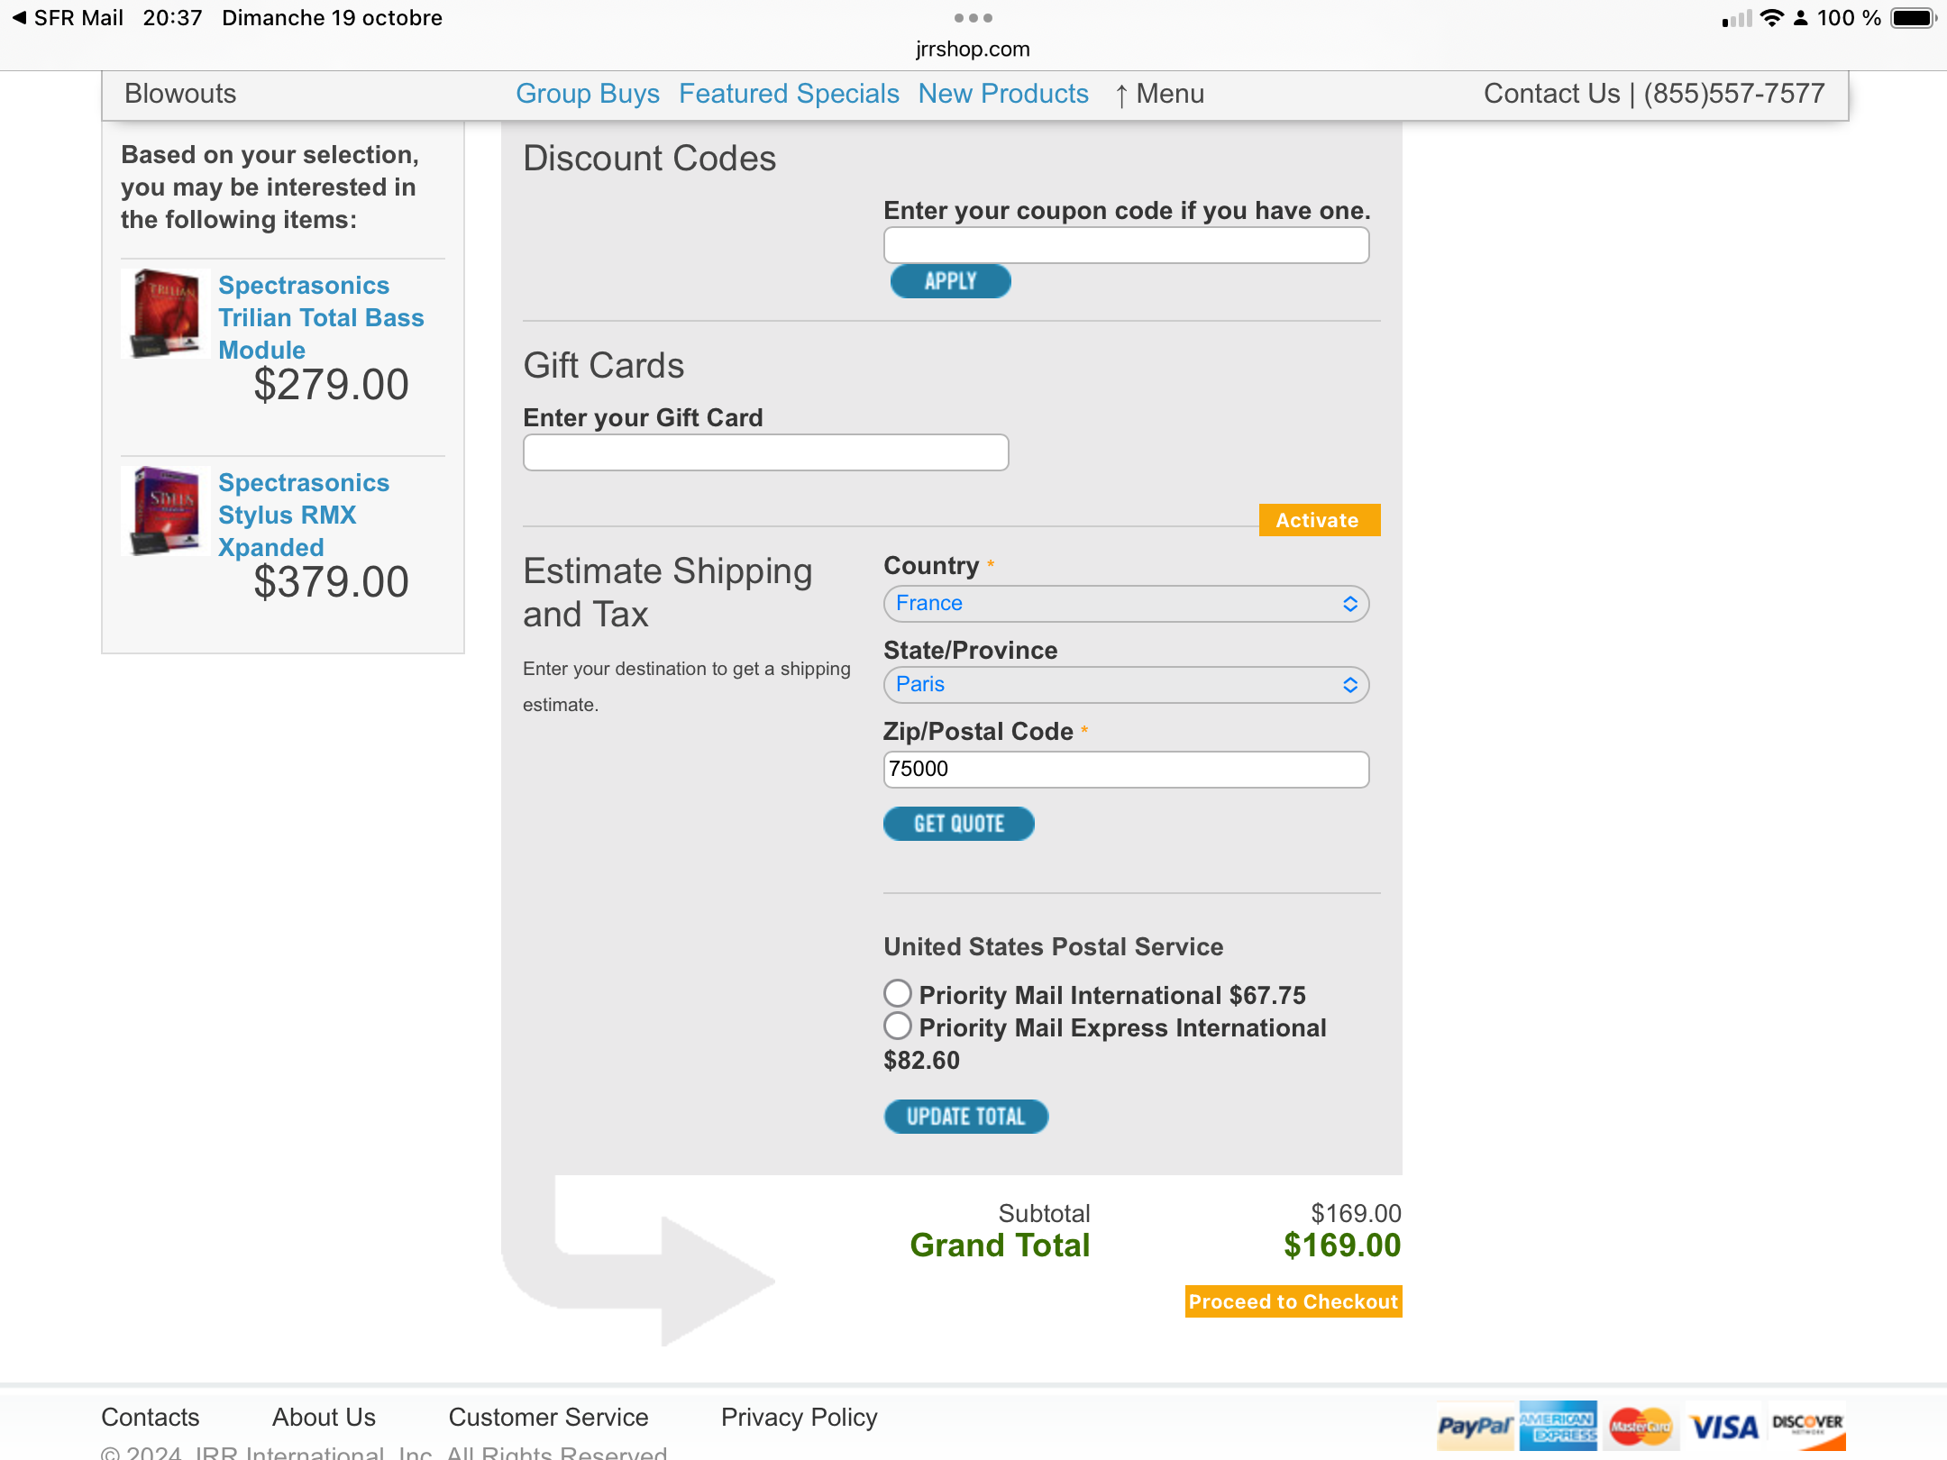Viewport: 1947px width, 1460px height.
Task: Open the Group Buys menu link
Action: point(587,94)
